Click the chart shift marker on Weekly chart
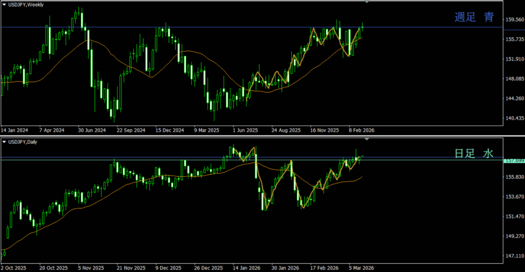 [367, 3]
